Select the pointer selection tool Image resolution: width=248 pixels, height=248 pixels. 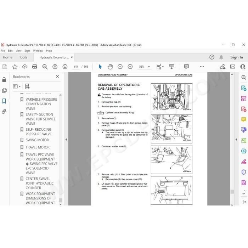click(x=100, y=67)
